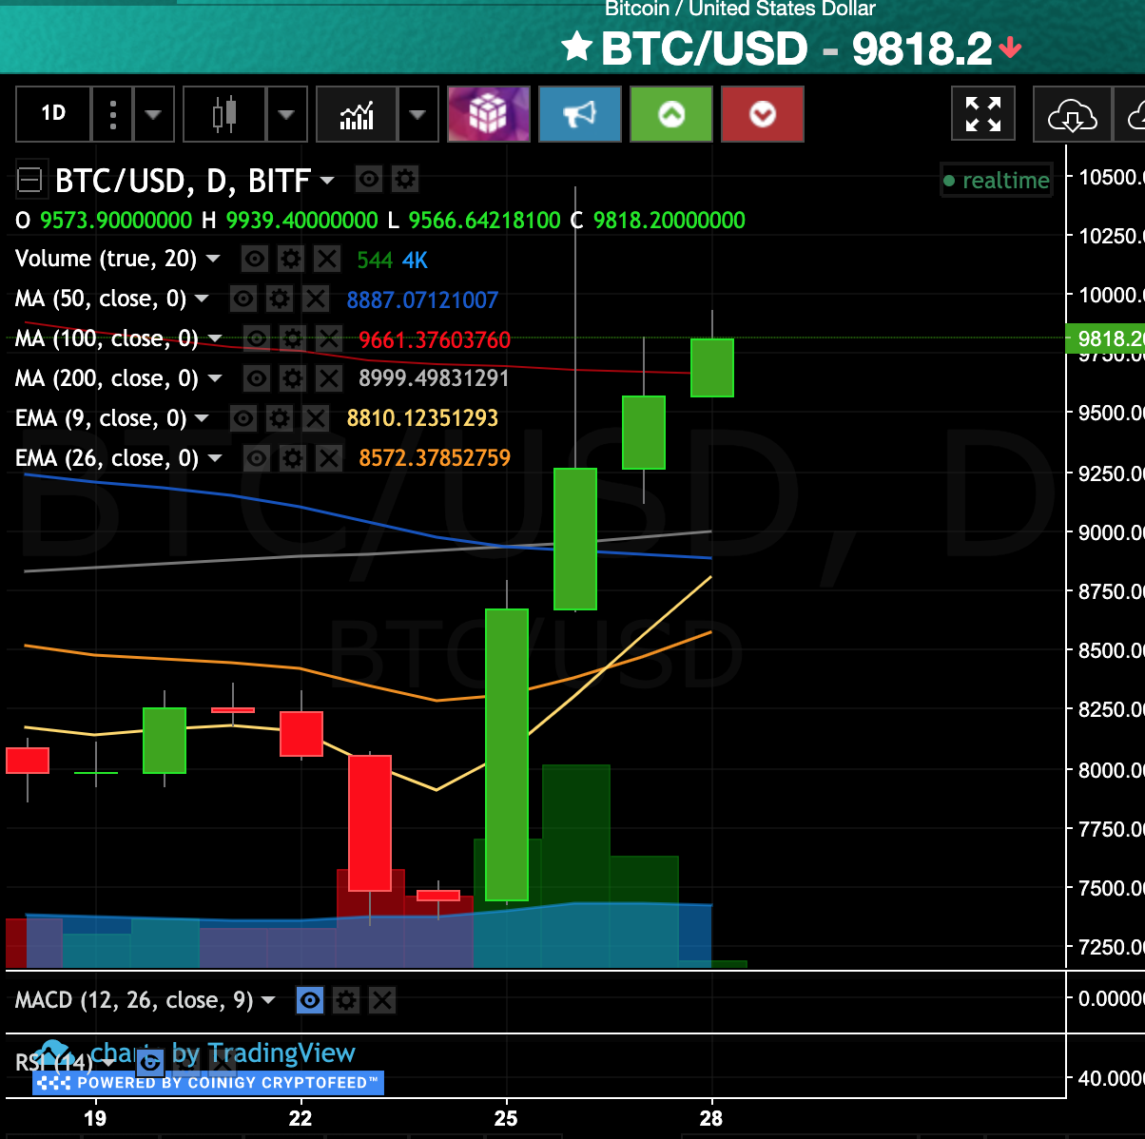Click the EMA 26 value 8572.37852759

[x=435, y=458]
